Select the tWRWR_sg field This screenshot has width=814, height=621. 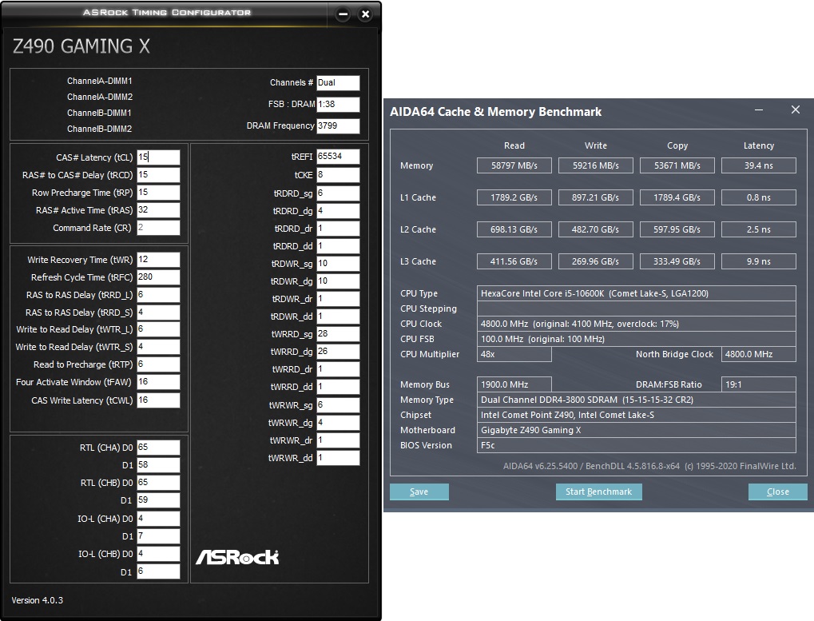(338, 405)
